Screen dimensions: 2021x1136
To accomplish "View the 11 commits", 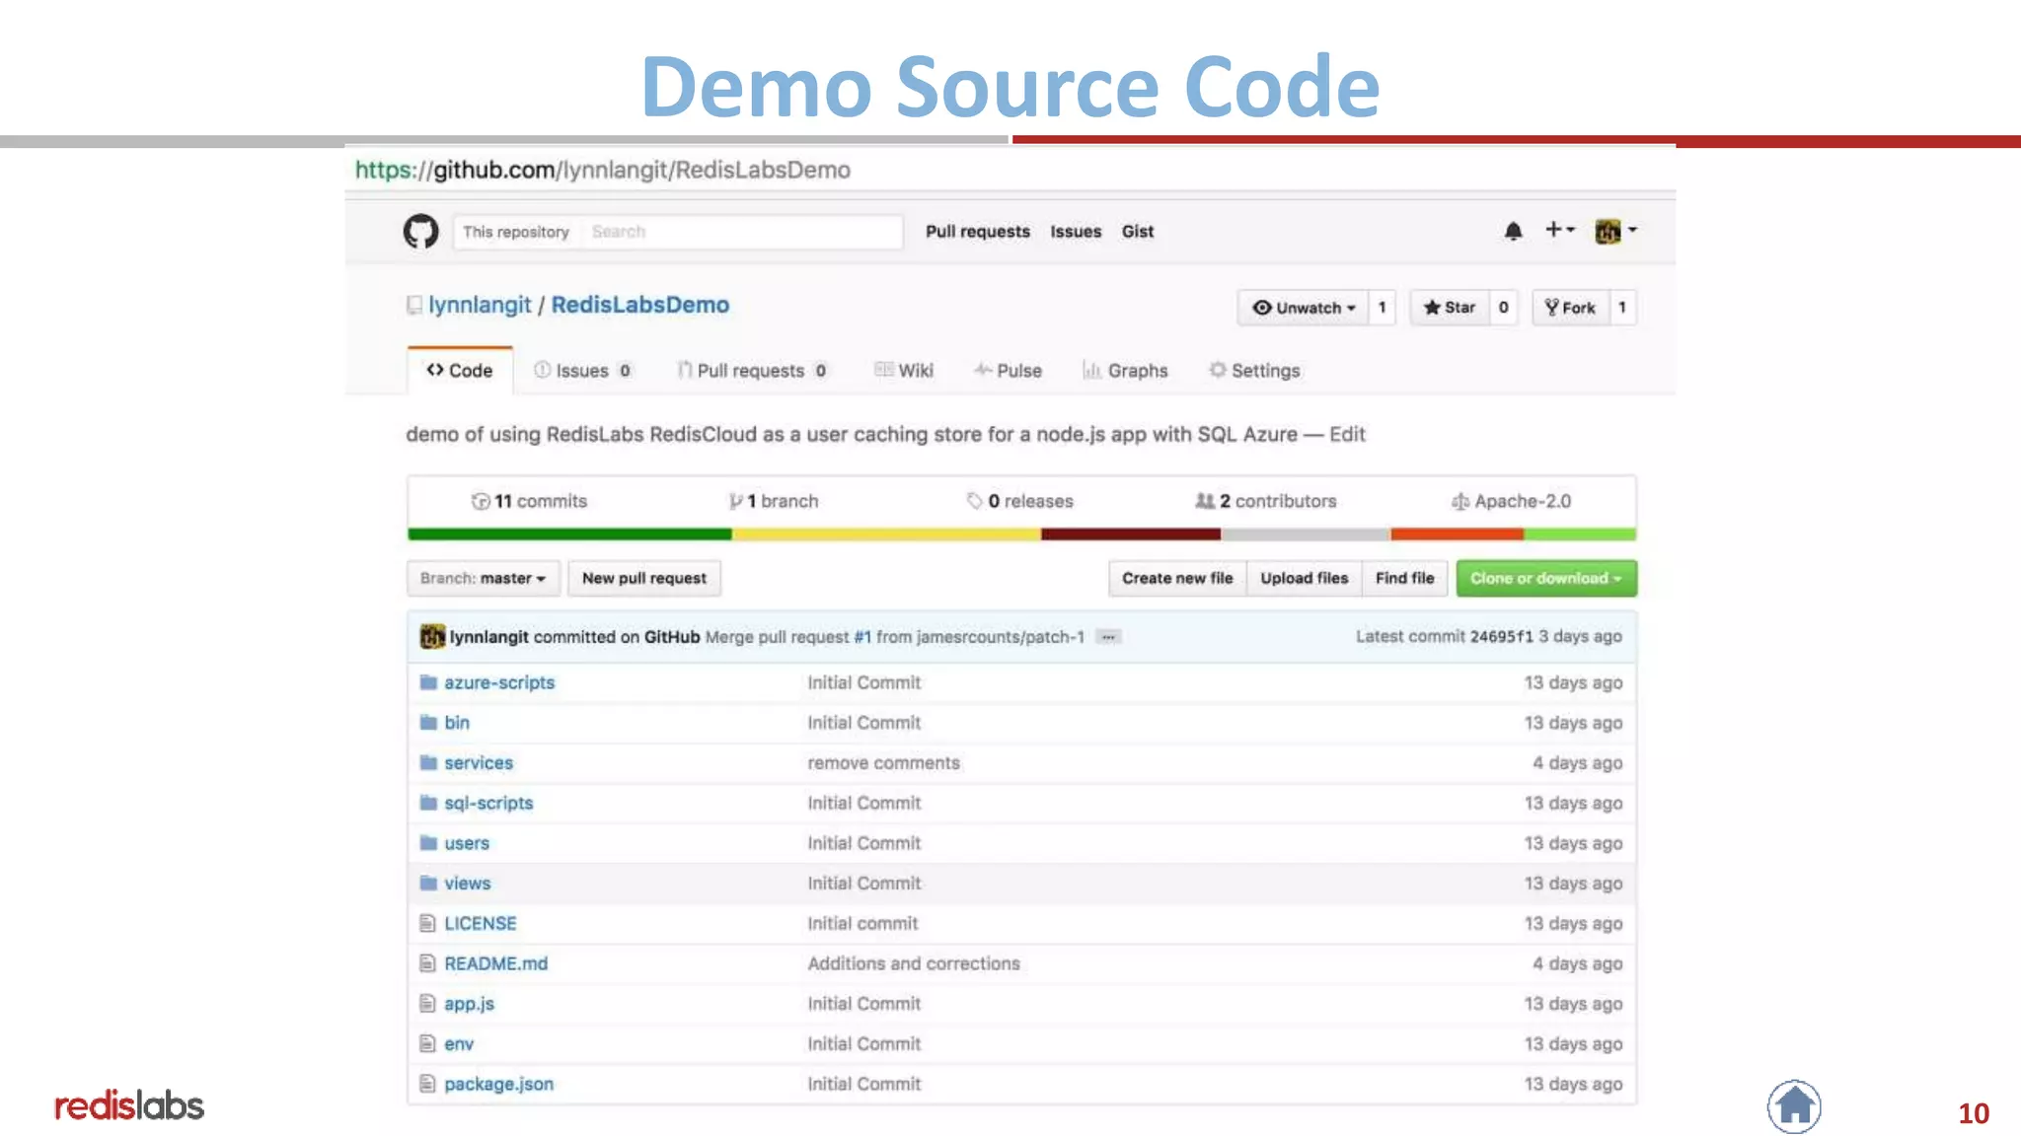I will point(529,502).
